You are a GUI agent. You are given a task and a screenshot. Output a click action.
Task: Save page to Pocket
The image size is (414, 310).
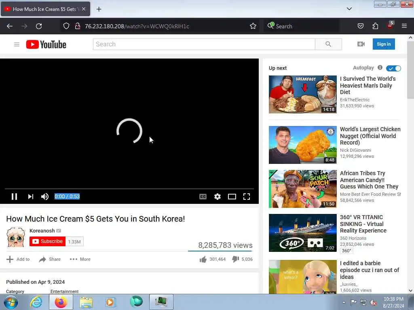[x=360, y=26]
